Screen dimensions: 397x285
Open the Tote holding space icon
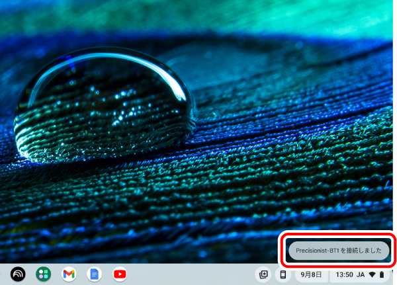pyautogui.click(x=263, y=274)
